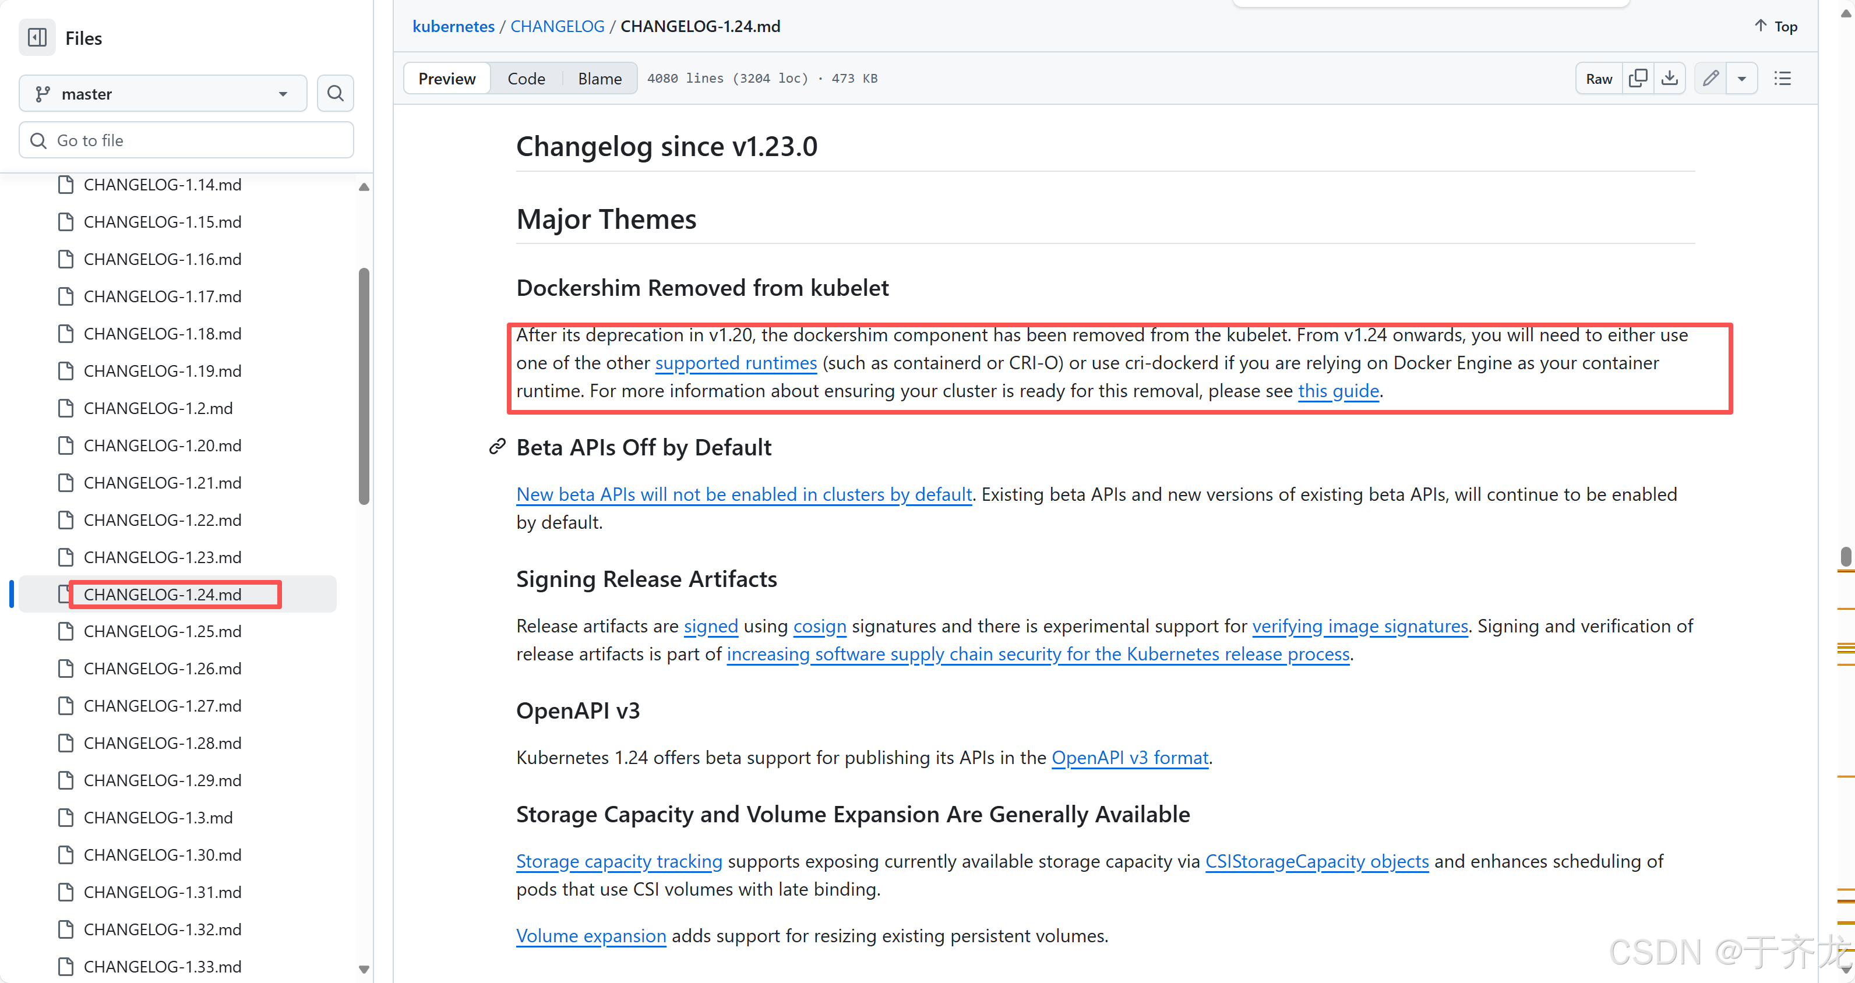Click the anchor link icon beside Beta APIs heading

pos(497,447)
